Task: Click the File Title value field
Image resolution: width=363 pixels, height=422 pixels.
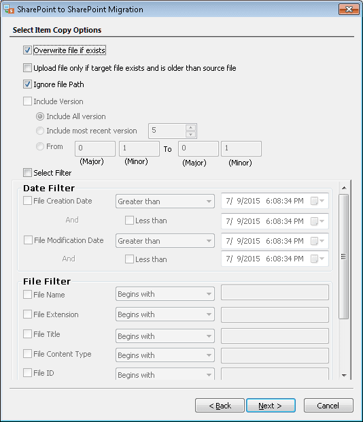Action: [x=275, y=336]
